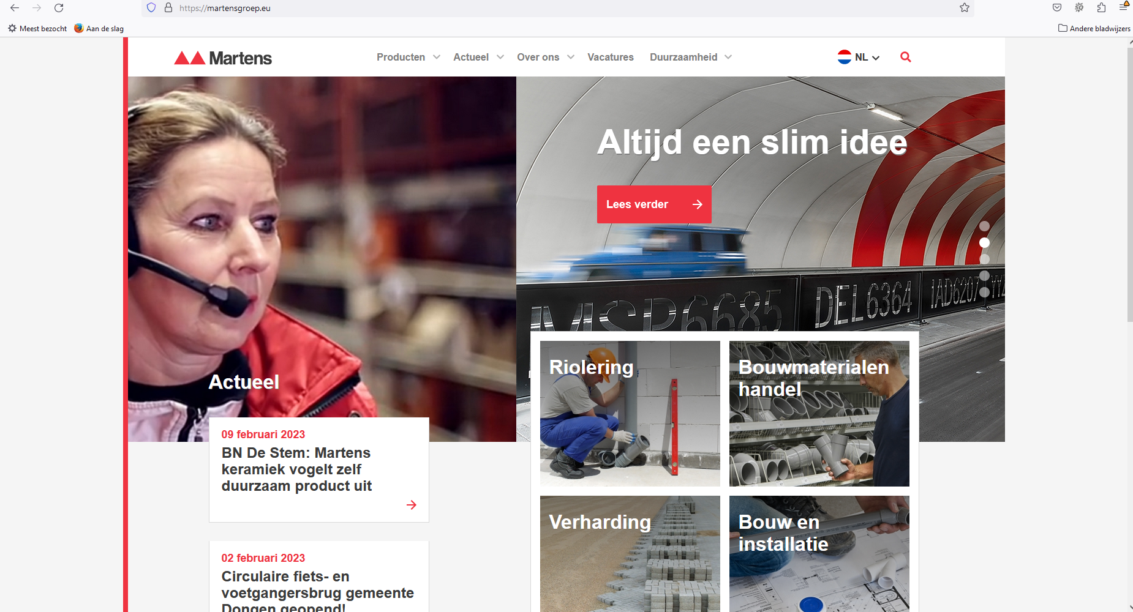Click the red search magnifier icon

905,57
